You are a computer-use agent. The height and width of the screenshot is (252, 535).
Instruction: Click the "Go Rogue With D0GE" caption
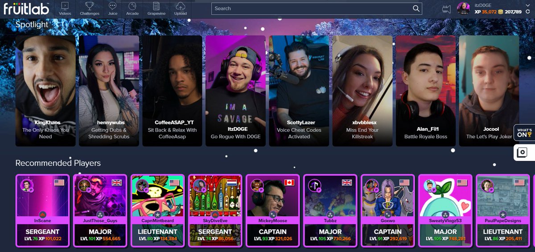point(235,136)
